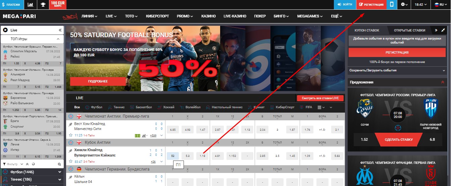Click the trophy icon in top bar

click(43, 5)
